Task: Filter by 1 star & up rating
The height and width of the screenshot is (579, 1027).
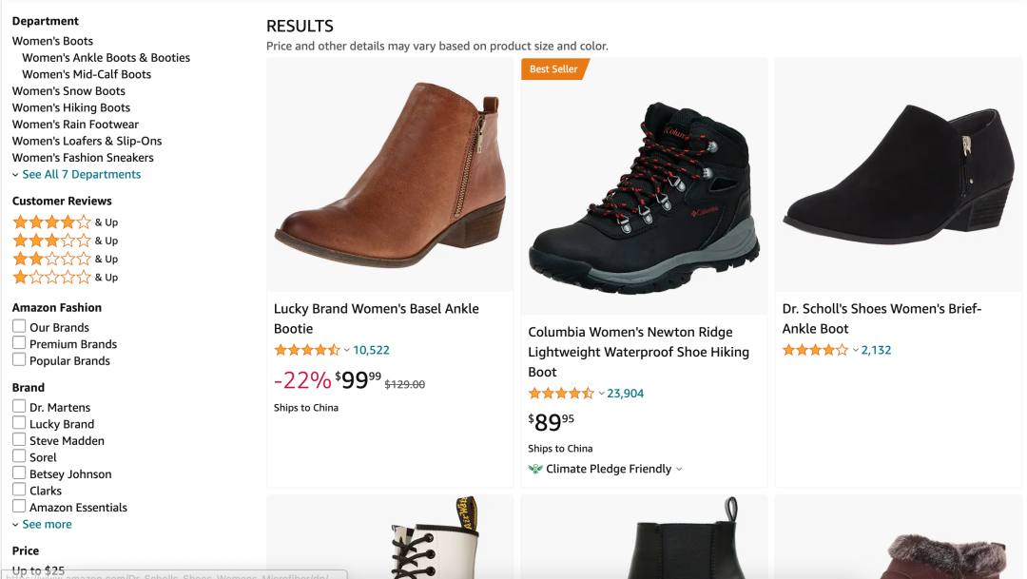Action: [52, 278]
